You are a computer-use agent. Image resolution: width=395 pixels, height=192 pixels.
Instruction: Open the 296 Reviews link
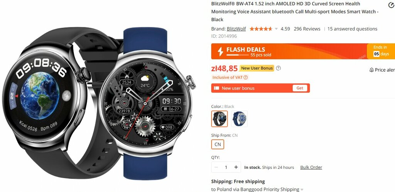[307, 29]
